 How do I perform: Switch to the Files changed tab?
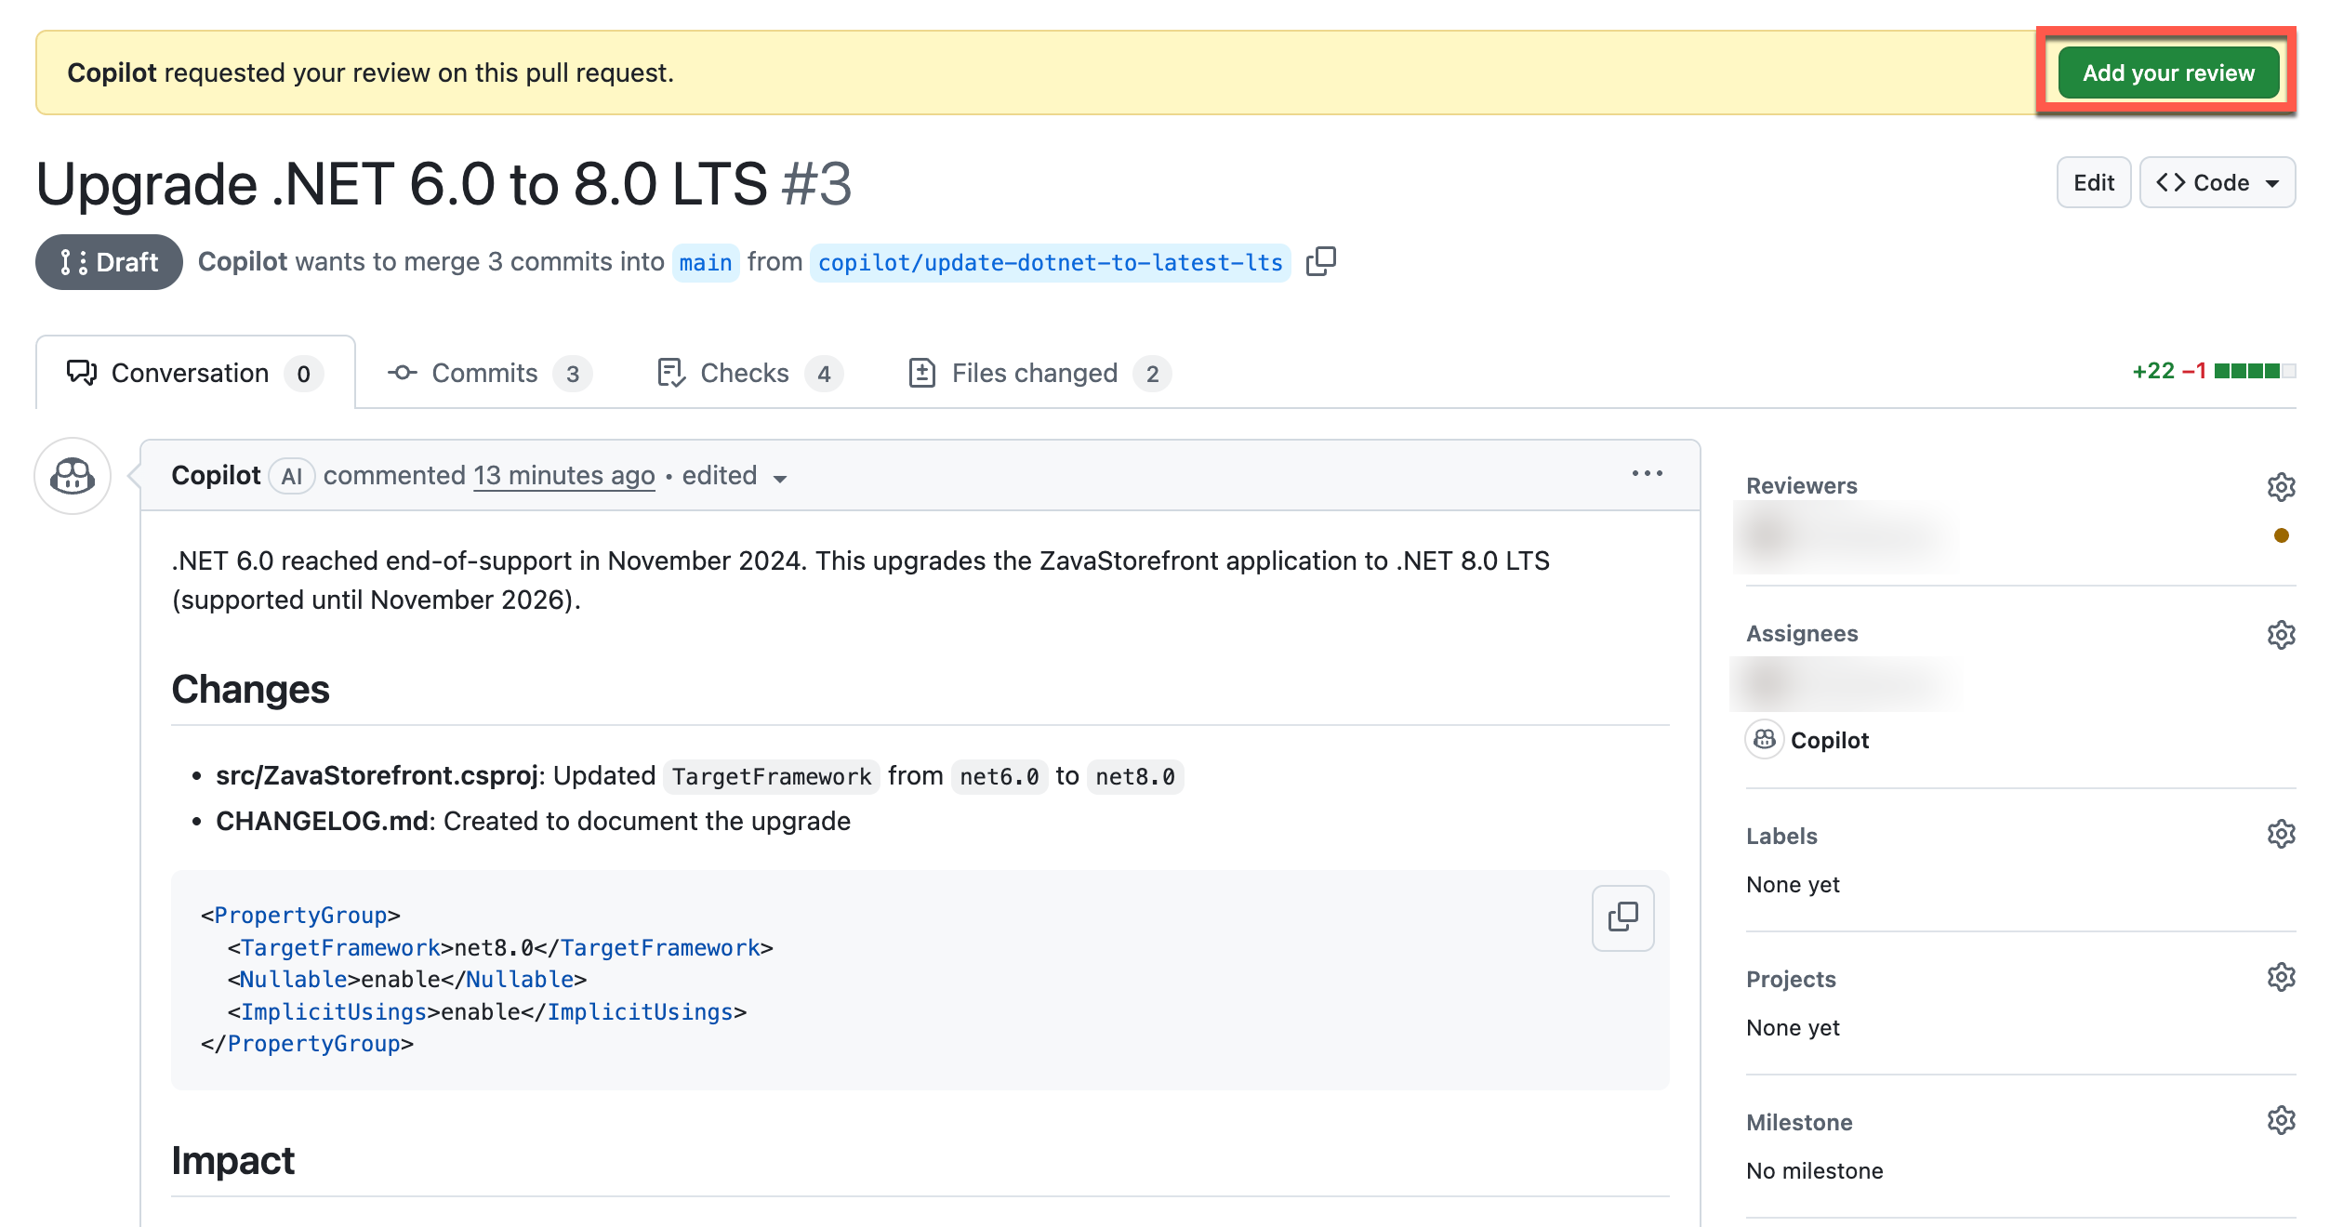(1034, 372)
